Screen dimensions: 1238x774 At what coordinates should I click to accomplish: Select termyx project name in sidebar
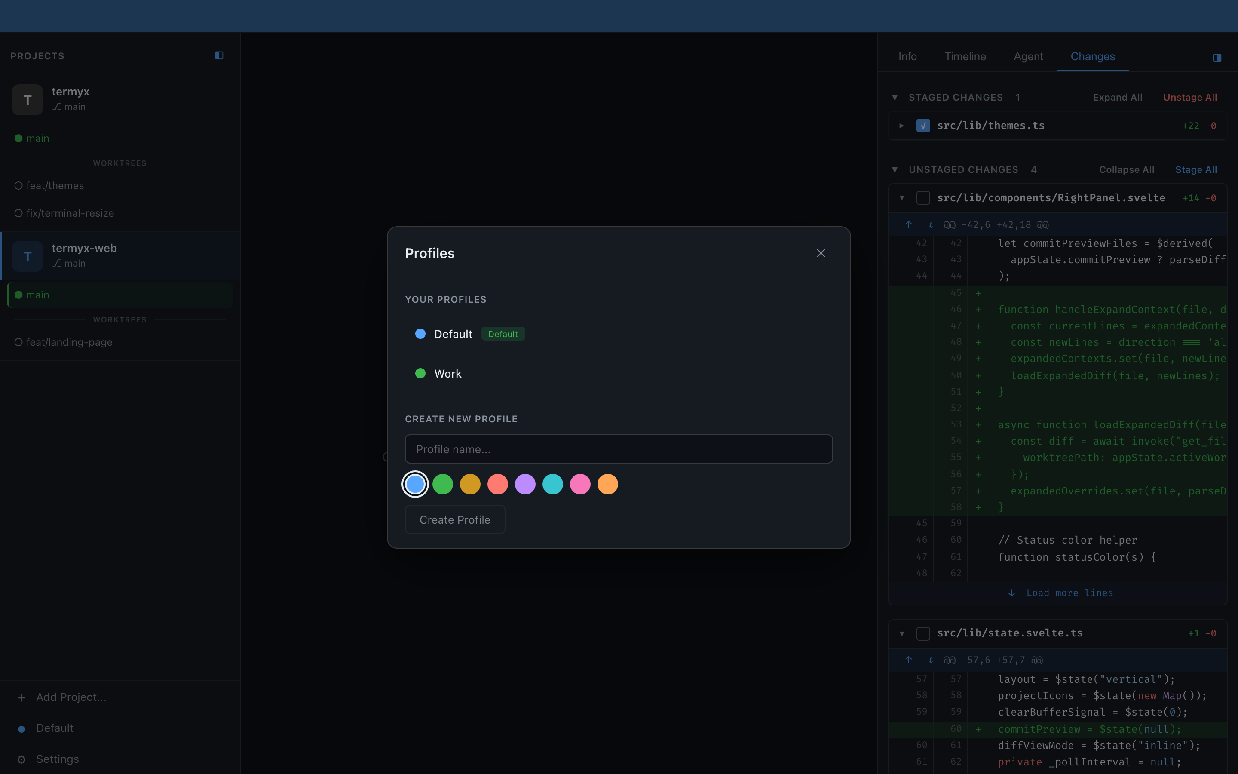[70, 92]
